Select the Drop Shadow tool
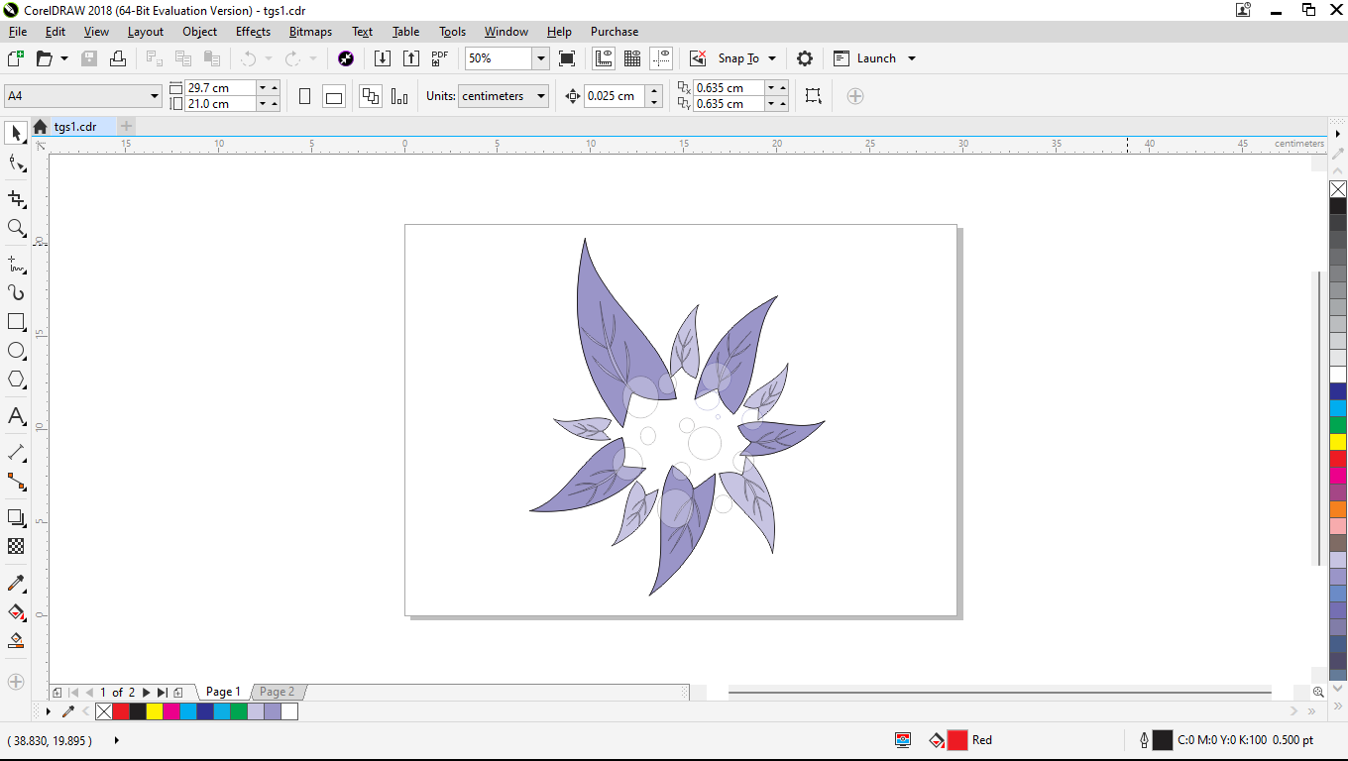This screenshot has width=1348, height=761. pyautogui.click(x=16, y=517)
